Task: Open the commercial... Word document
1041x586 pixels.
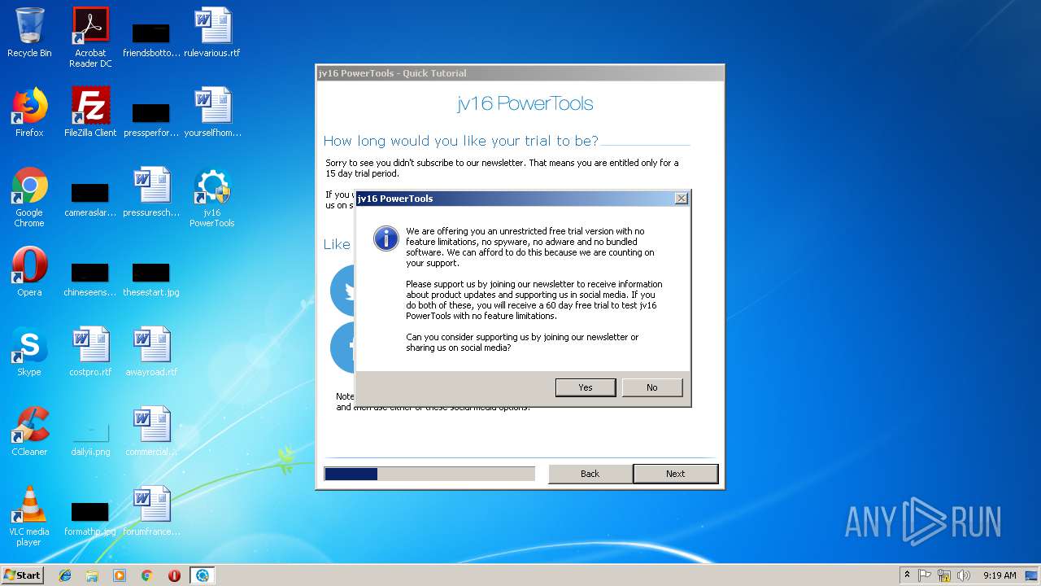Action: tap(151, 431)
